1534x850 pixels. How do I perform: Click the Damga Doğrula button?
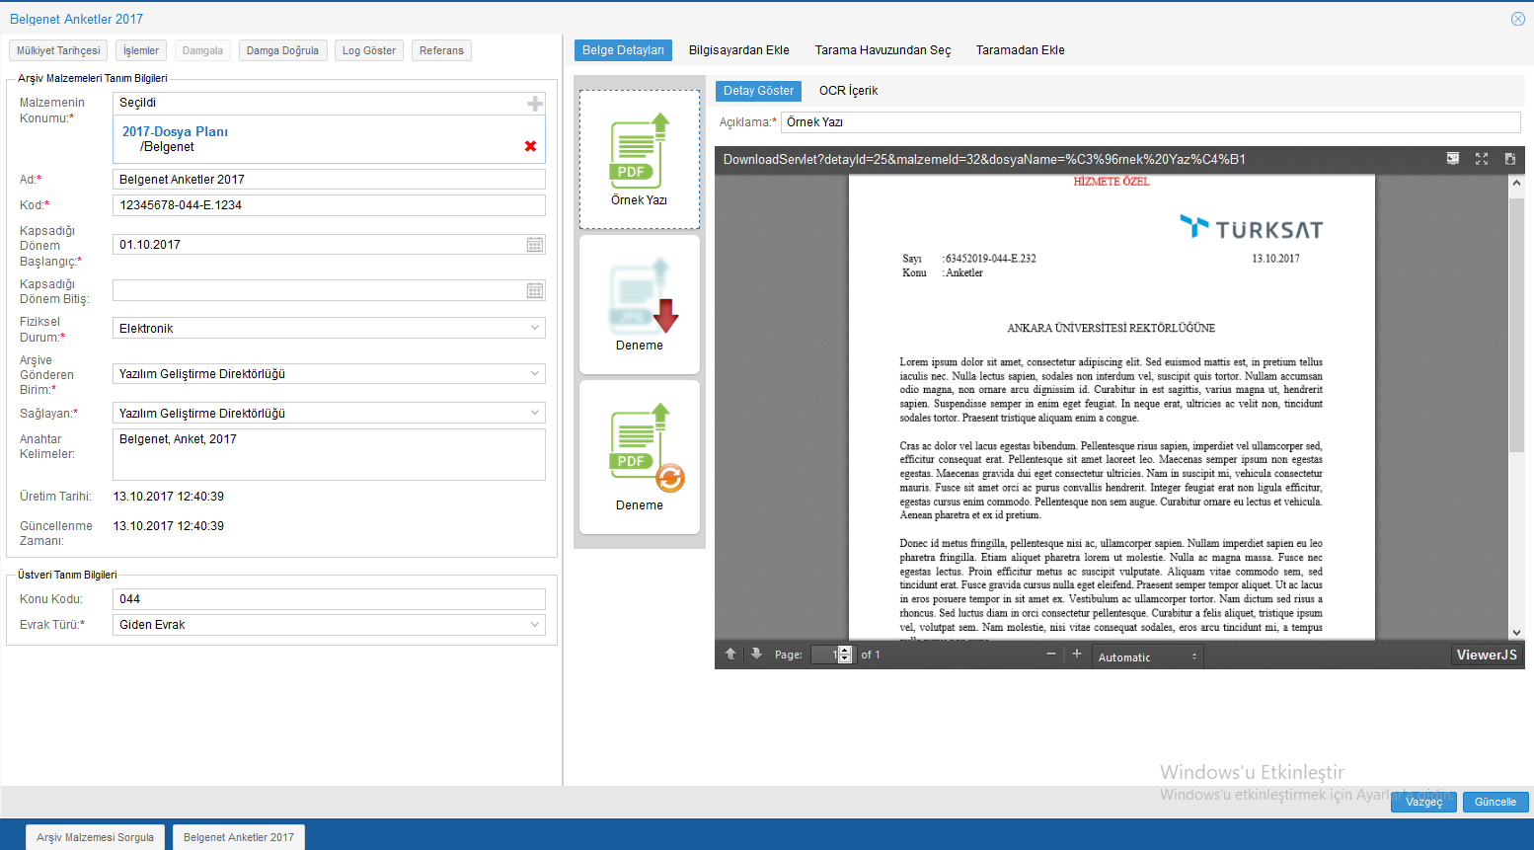(x=282, y=50)
